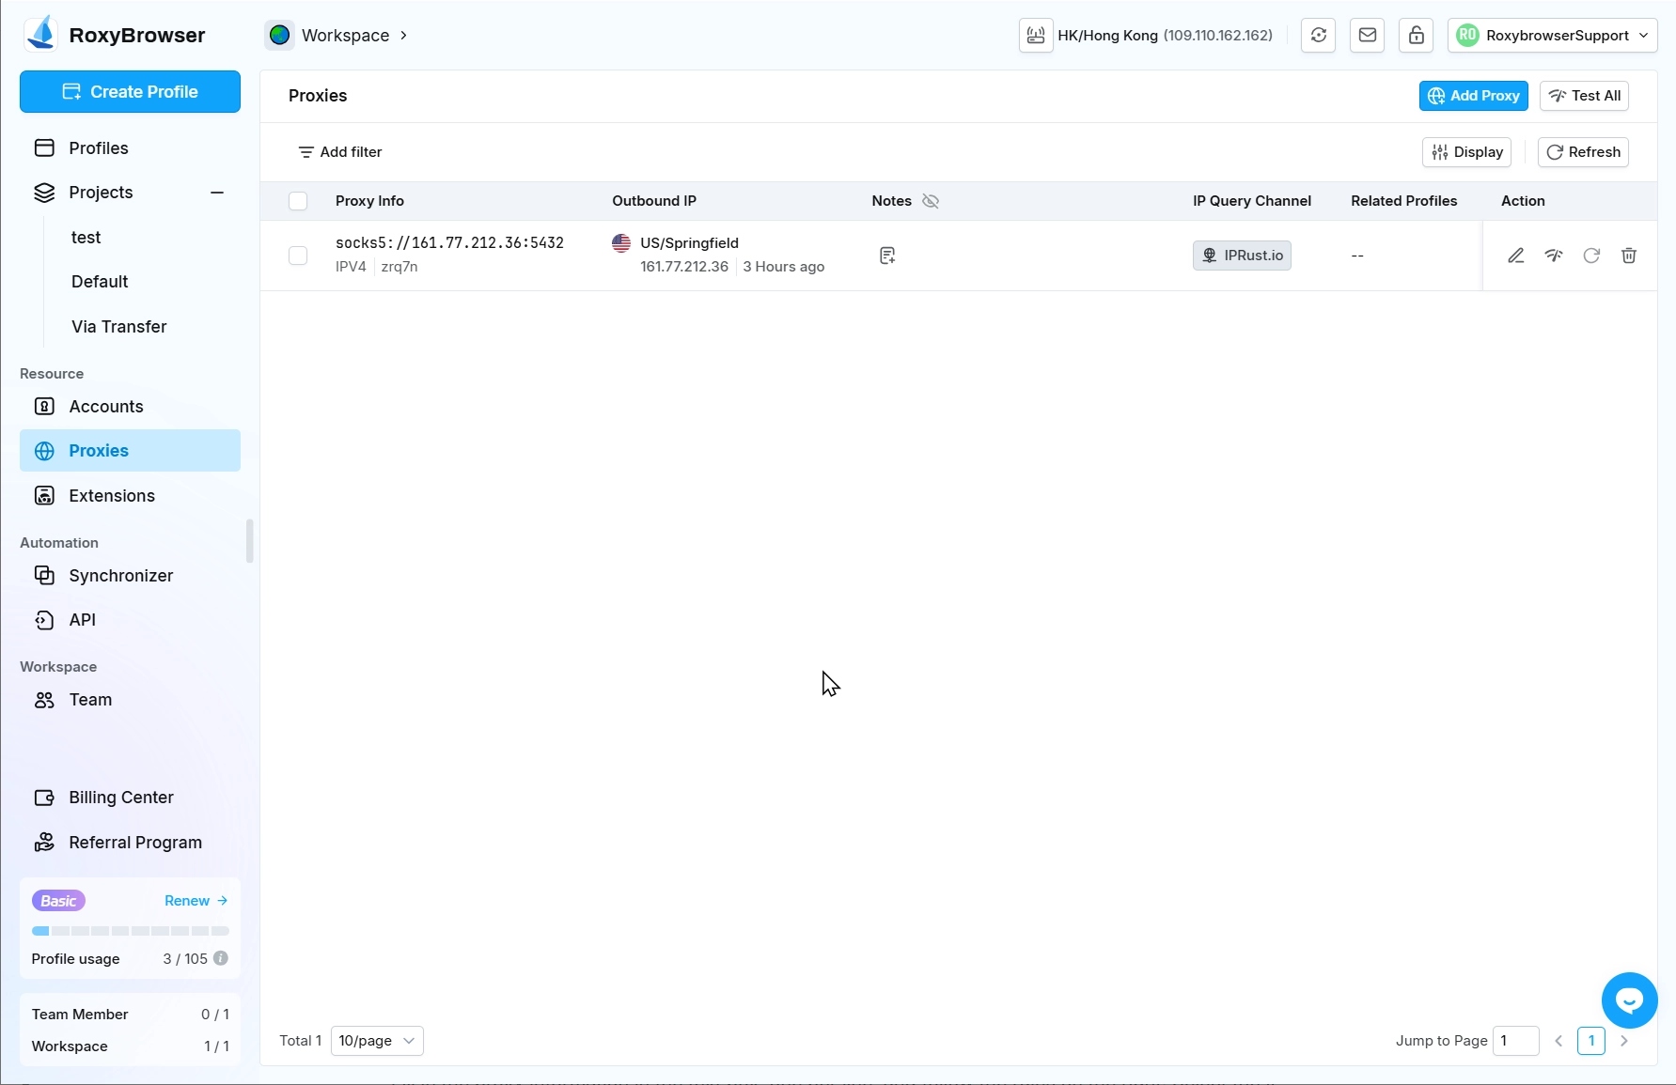The height and width of the screenshot is (1085, 1676).
Task: Click the Renew plan link
Action: 196,901
